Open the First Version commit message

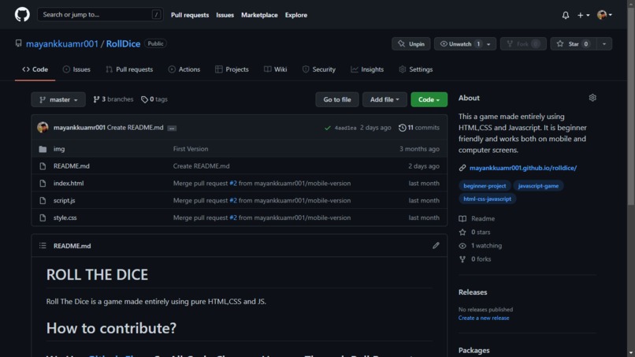click(x=191, y=149)
